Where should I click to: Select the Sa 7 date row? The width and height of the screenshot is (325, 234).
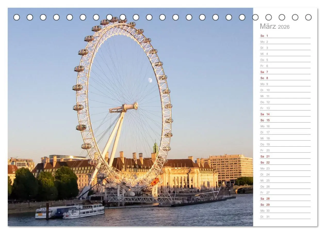click(285, 72)
